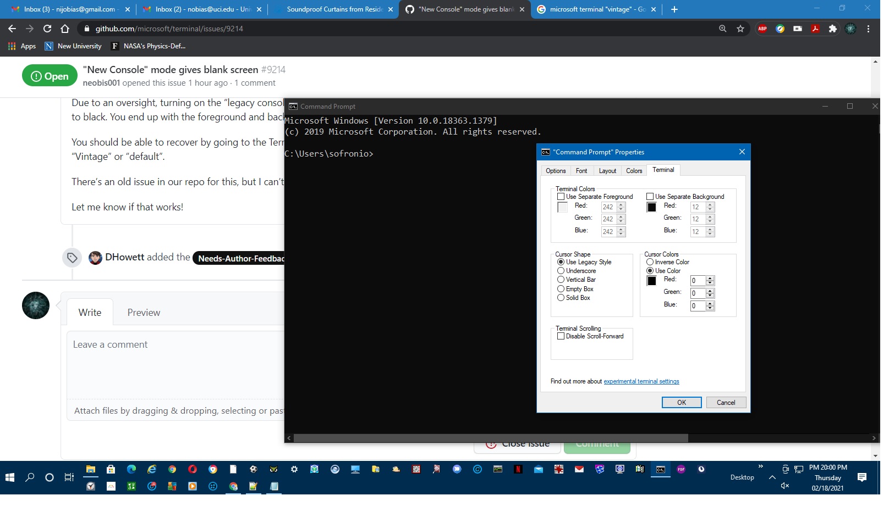Click the Command Prompt horizontal scrollbar
This screenshot has width=889, height=512.
click(491, 438)
